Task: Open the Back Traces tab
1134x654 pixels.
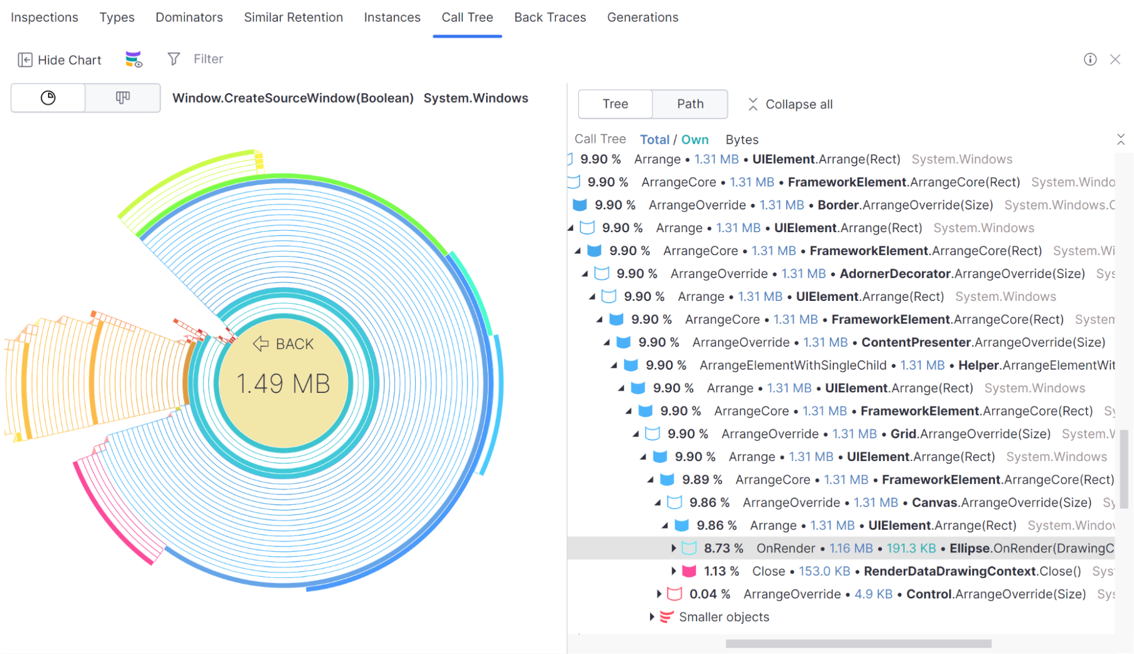Action: coord(550,18)
